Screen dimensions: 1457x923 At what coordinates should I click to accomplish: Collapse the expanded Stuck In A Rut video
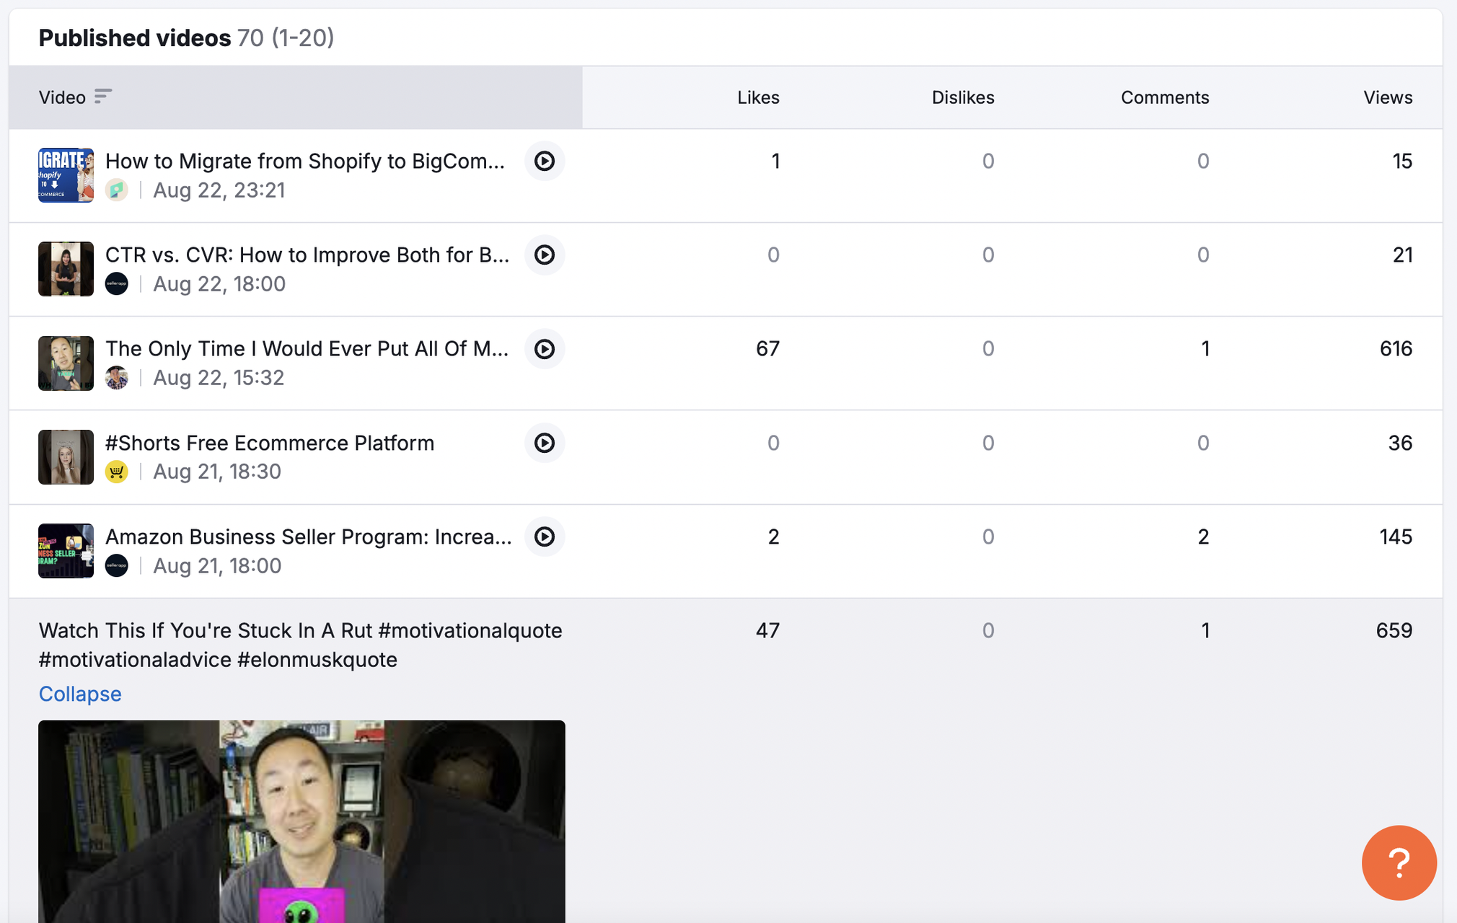coord(80,694)
